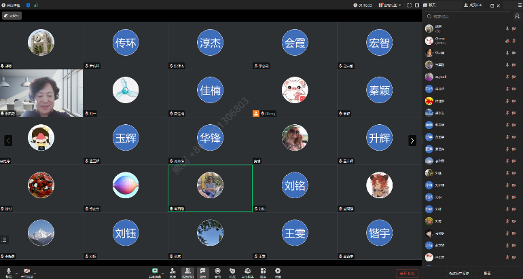Viewport: 523px width, 279px height.
Task: Turn on the camera video button
Action: pos(27,271)
